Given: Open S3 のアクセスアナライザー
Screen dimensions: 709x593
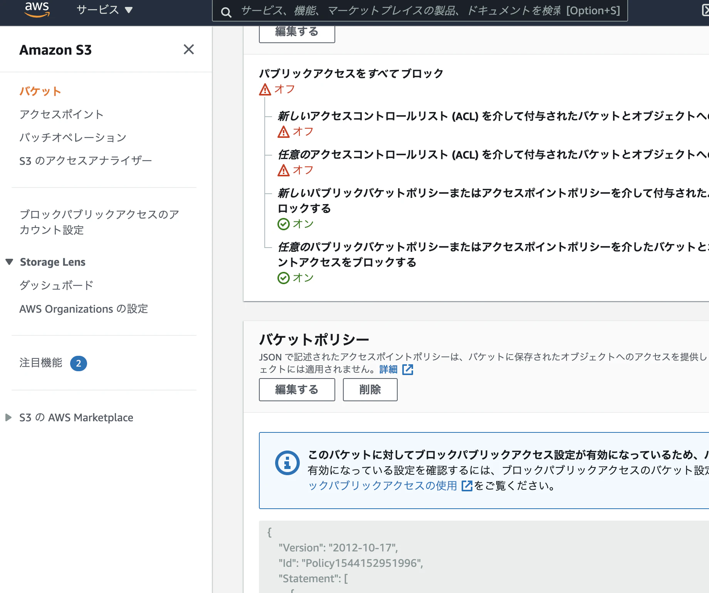Looking at the screenshot, I should tap(86, 161).
